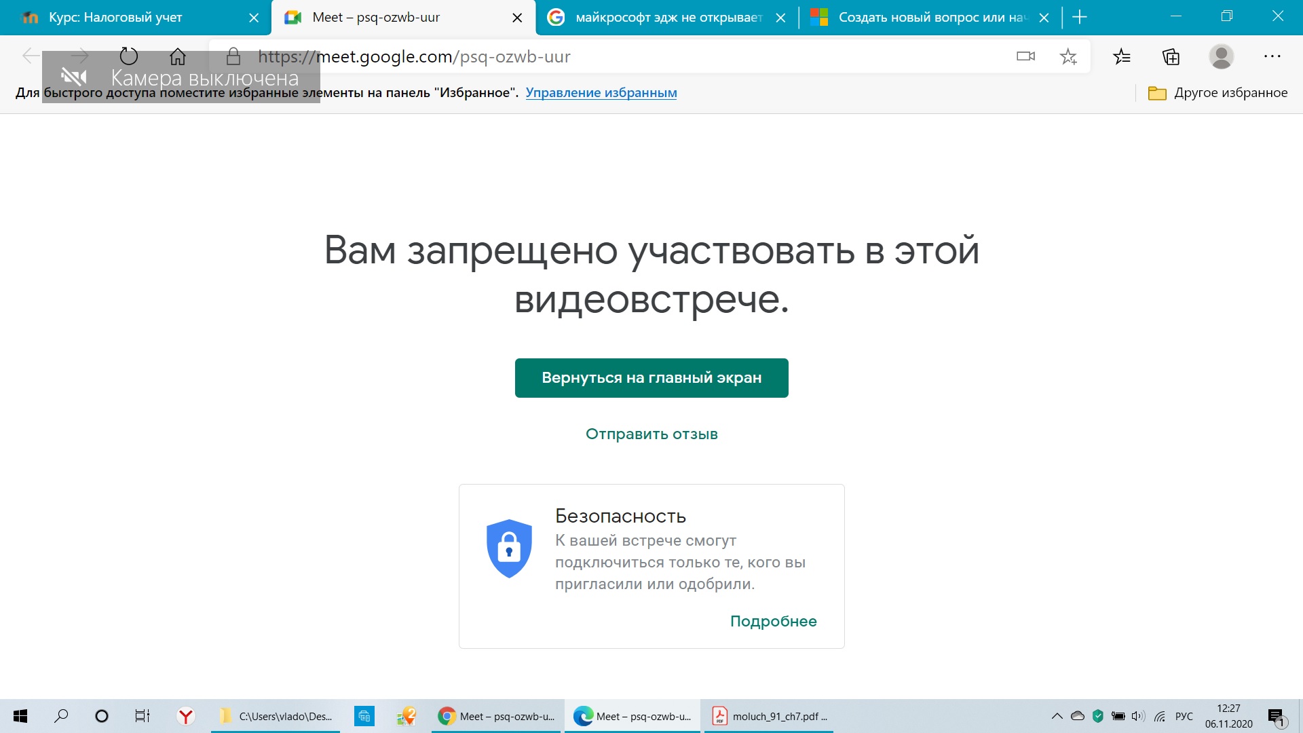The image size is (1303, 733).
Task: Launch Yandex browser from taskbar
Action: pos(185,716)
